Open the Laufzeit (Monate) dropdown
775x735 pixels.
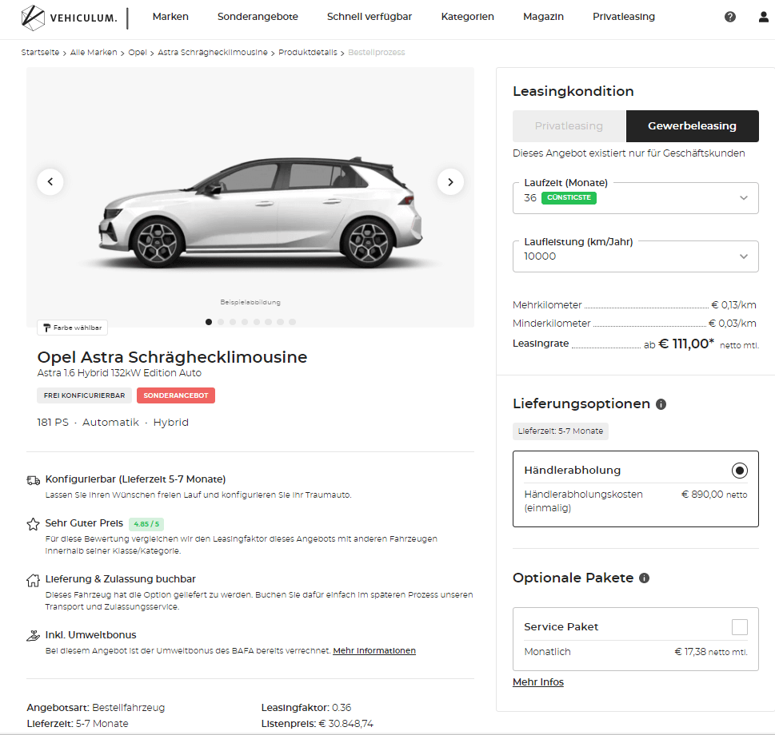[x=636, y=198]
